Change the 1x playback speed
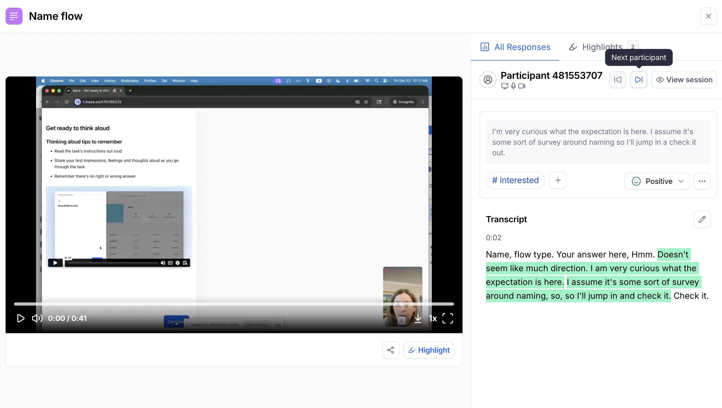Image resolution: width=722 pixels, height=408 pixels. pyautogui.click(x=433, y=318)
